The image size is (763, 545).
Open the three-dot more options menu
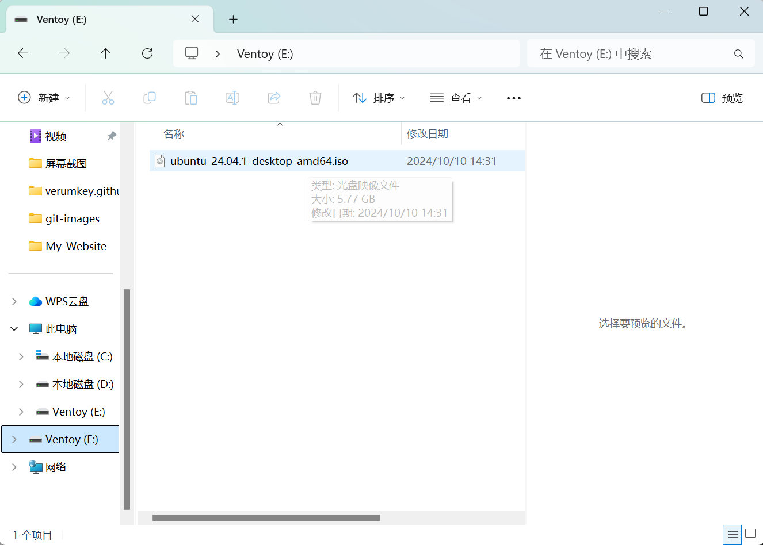tap(514, 98)
